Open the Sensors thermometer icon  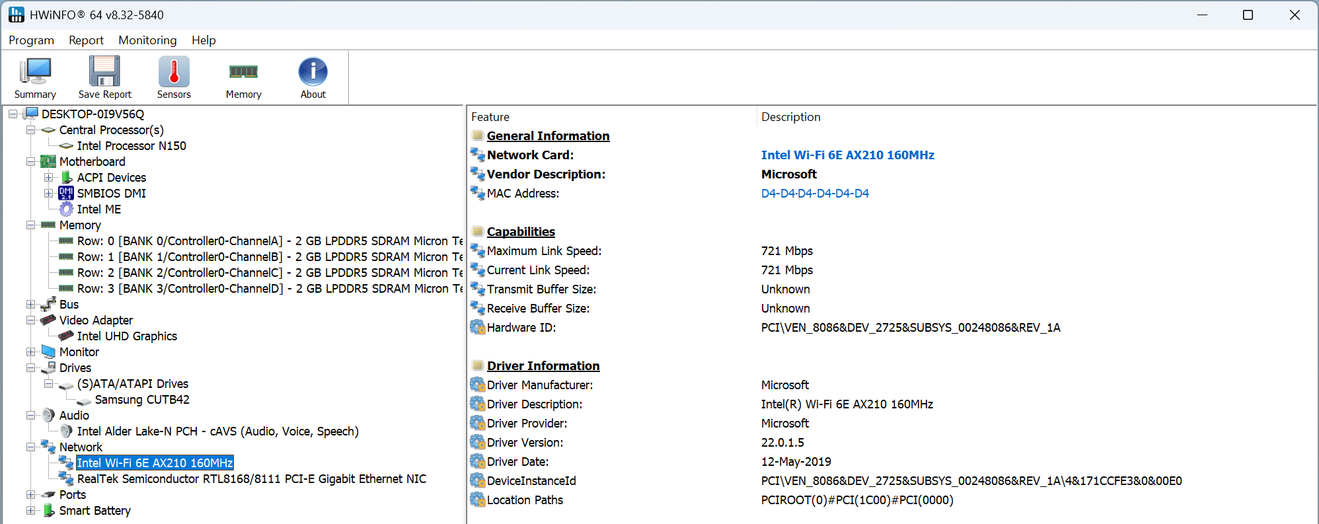pos(174,72)
